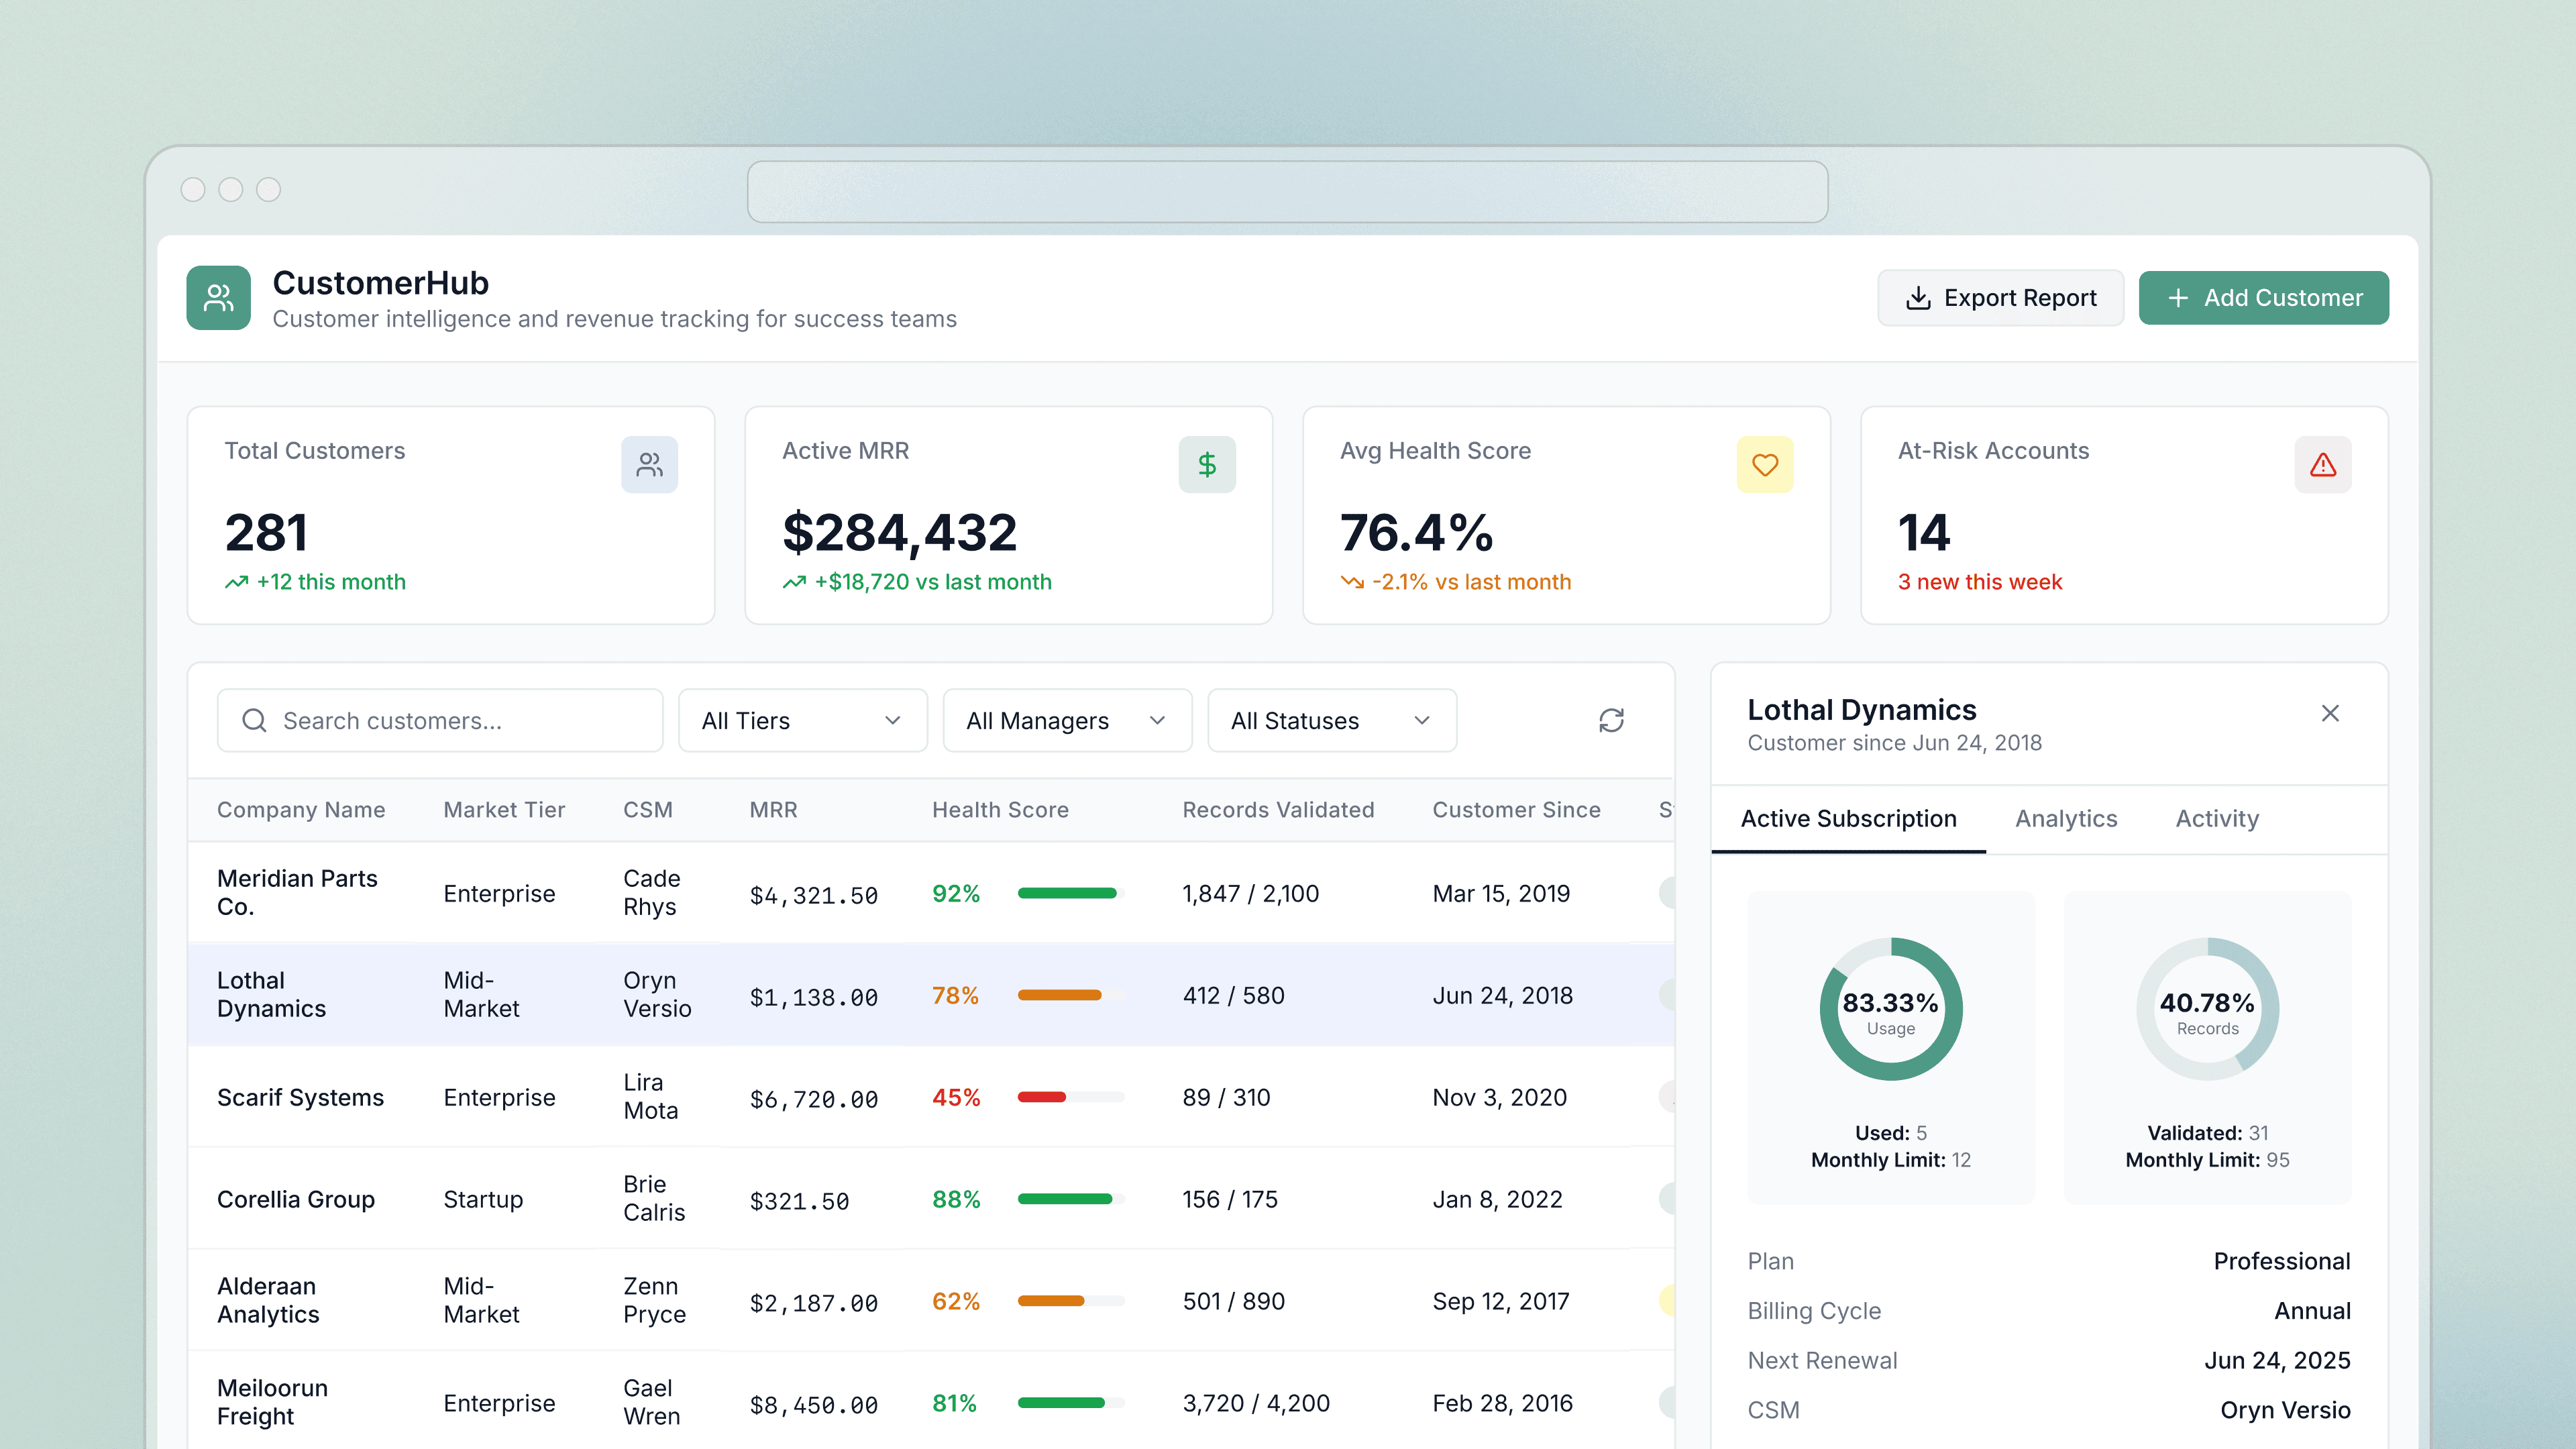
Task: Click the date Nov 3, 2020
Action: (x=1499, y=1097)
